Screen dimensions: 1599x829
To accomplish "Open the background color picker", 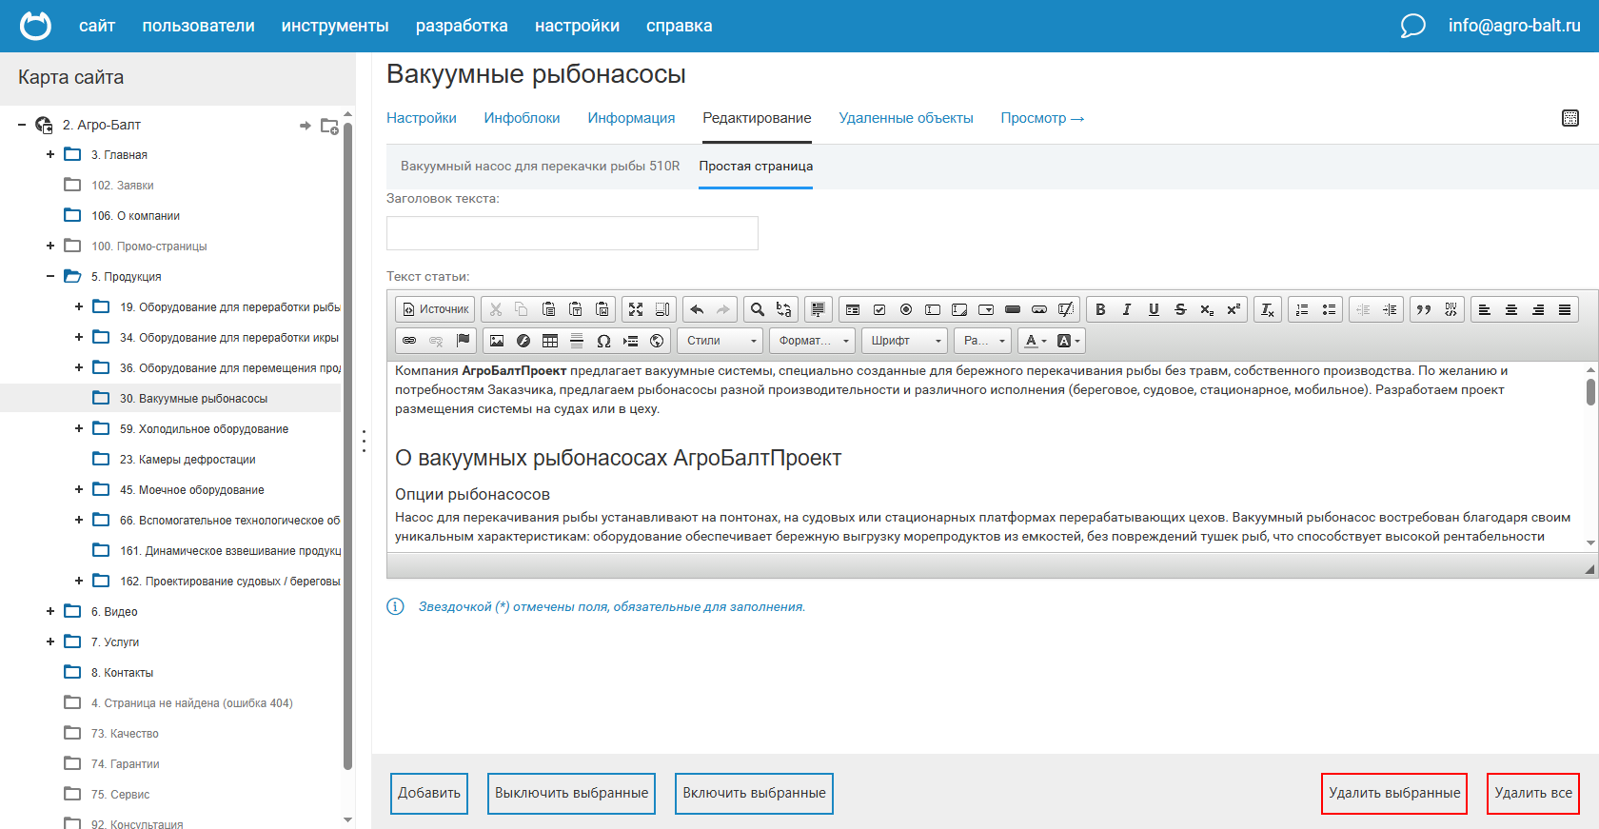I will click(x=1068, y=341).
